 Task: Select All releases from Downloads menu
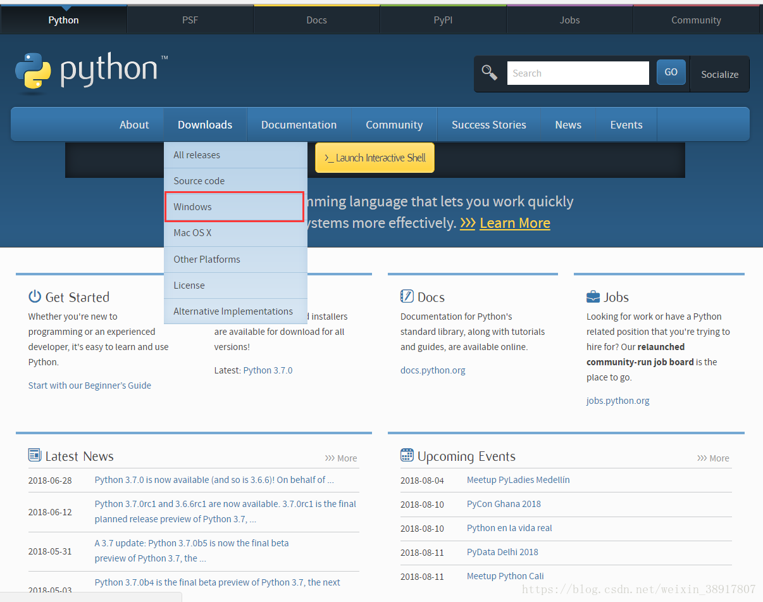coord(235,155)
